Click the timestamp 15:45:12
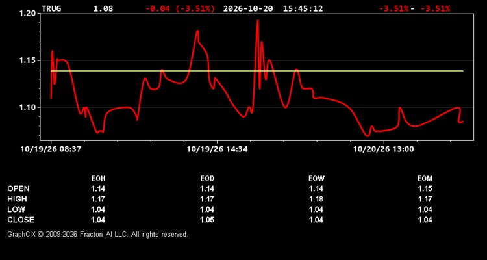The width and height of the screenshot is (487, 260). click(303, 8)
